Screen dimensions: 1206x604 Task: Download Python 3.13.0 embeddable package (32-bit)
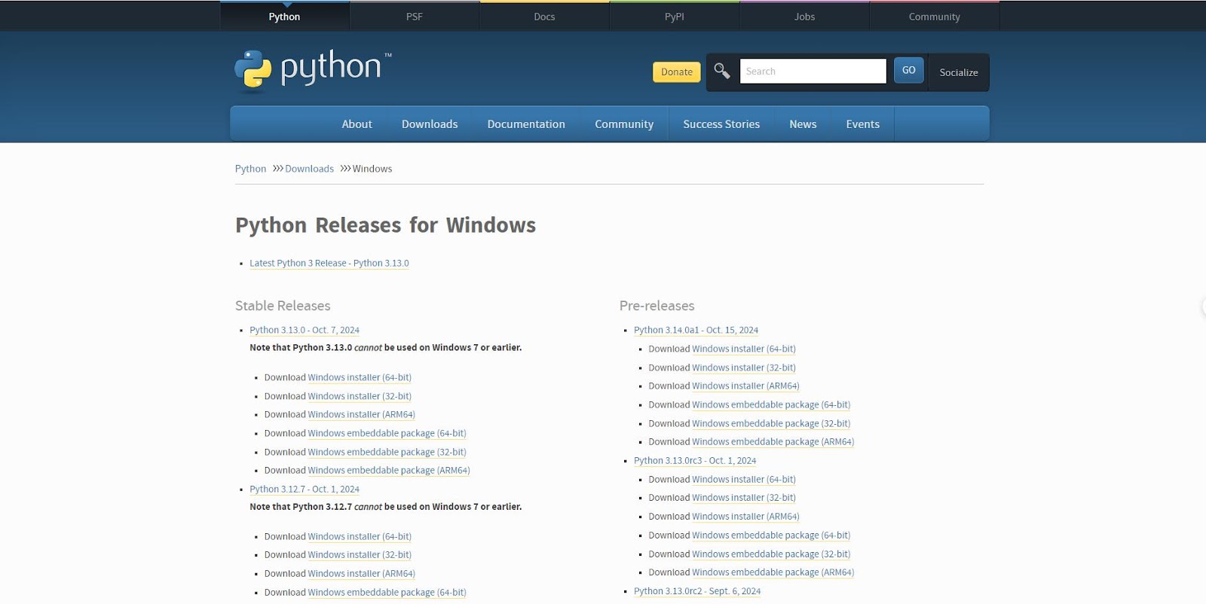[387, 453]
